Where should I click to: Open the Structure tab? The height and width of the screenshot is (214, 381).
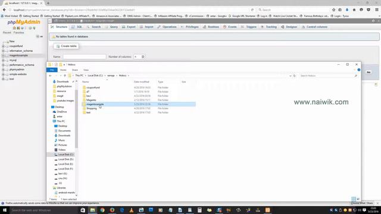tap(59, 27)
